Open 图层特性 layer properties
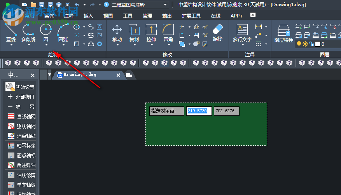341x195 pixels. 283,33
